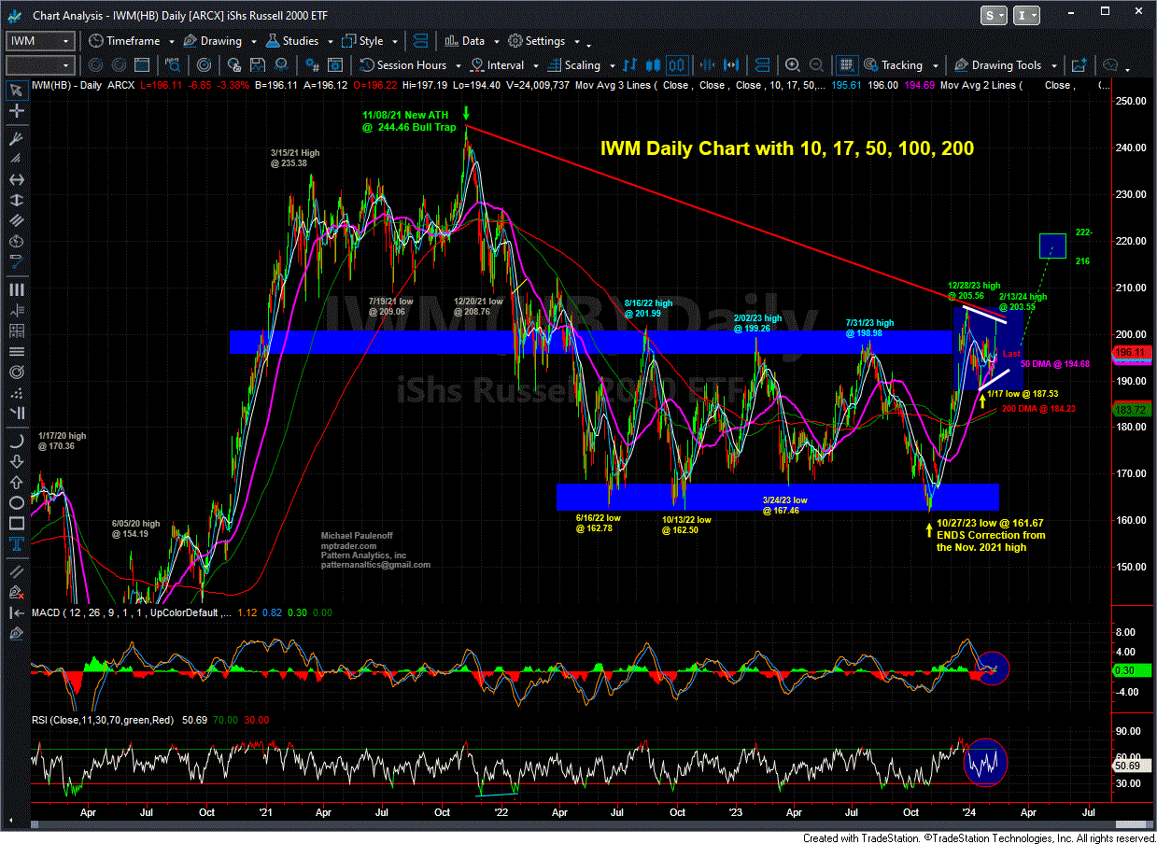Image resolution: width=1157 pixels, height=844 pixels.
Task: Click the subgraph layout icon beside Style
Action: click(419, 40)
